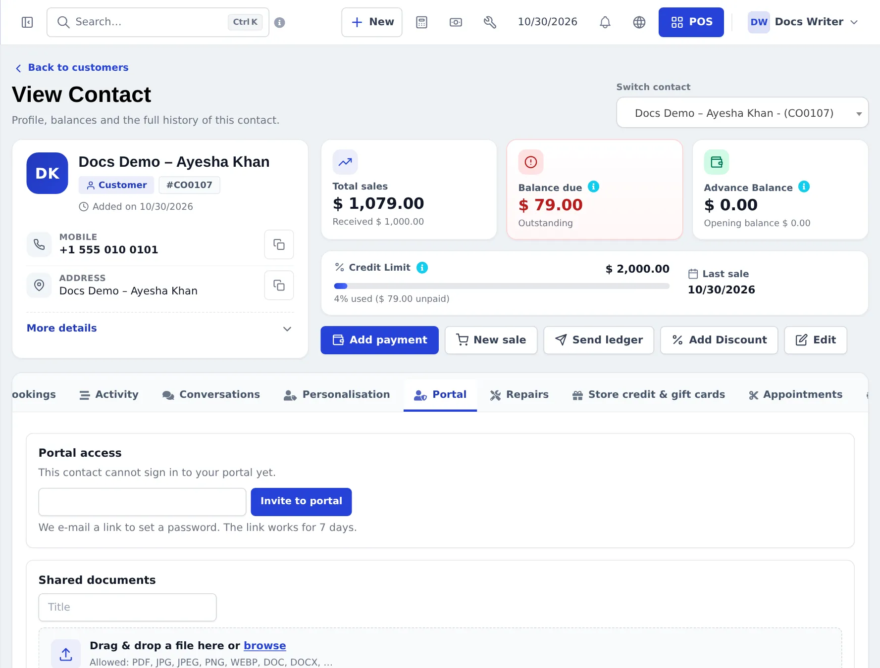Image resolution: width=880 pixels, height=668 pixels.
Task: Switch to the Appointments tab
Action: click(795, 395)
